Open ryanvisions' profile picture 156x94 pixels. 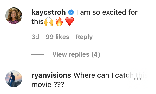(x=14, y=79)
